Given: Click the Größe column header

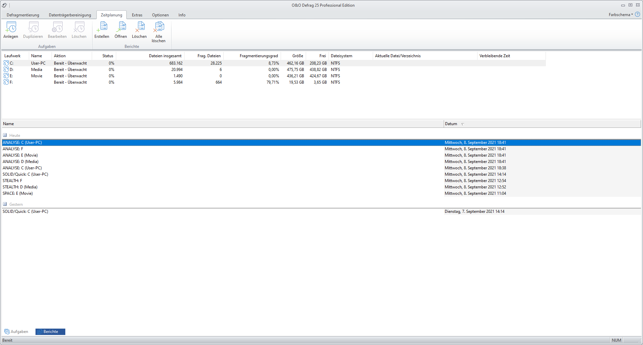Looking at the screenshot, I should [x=293, y=56].
